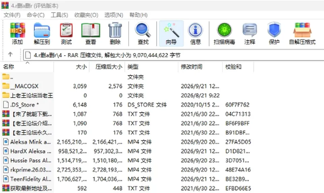Open the Tools (工具) menu
The width and height of the screenshot is (324, 193).
click(59, 15)
